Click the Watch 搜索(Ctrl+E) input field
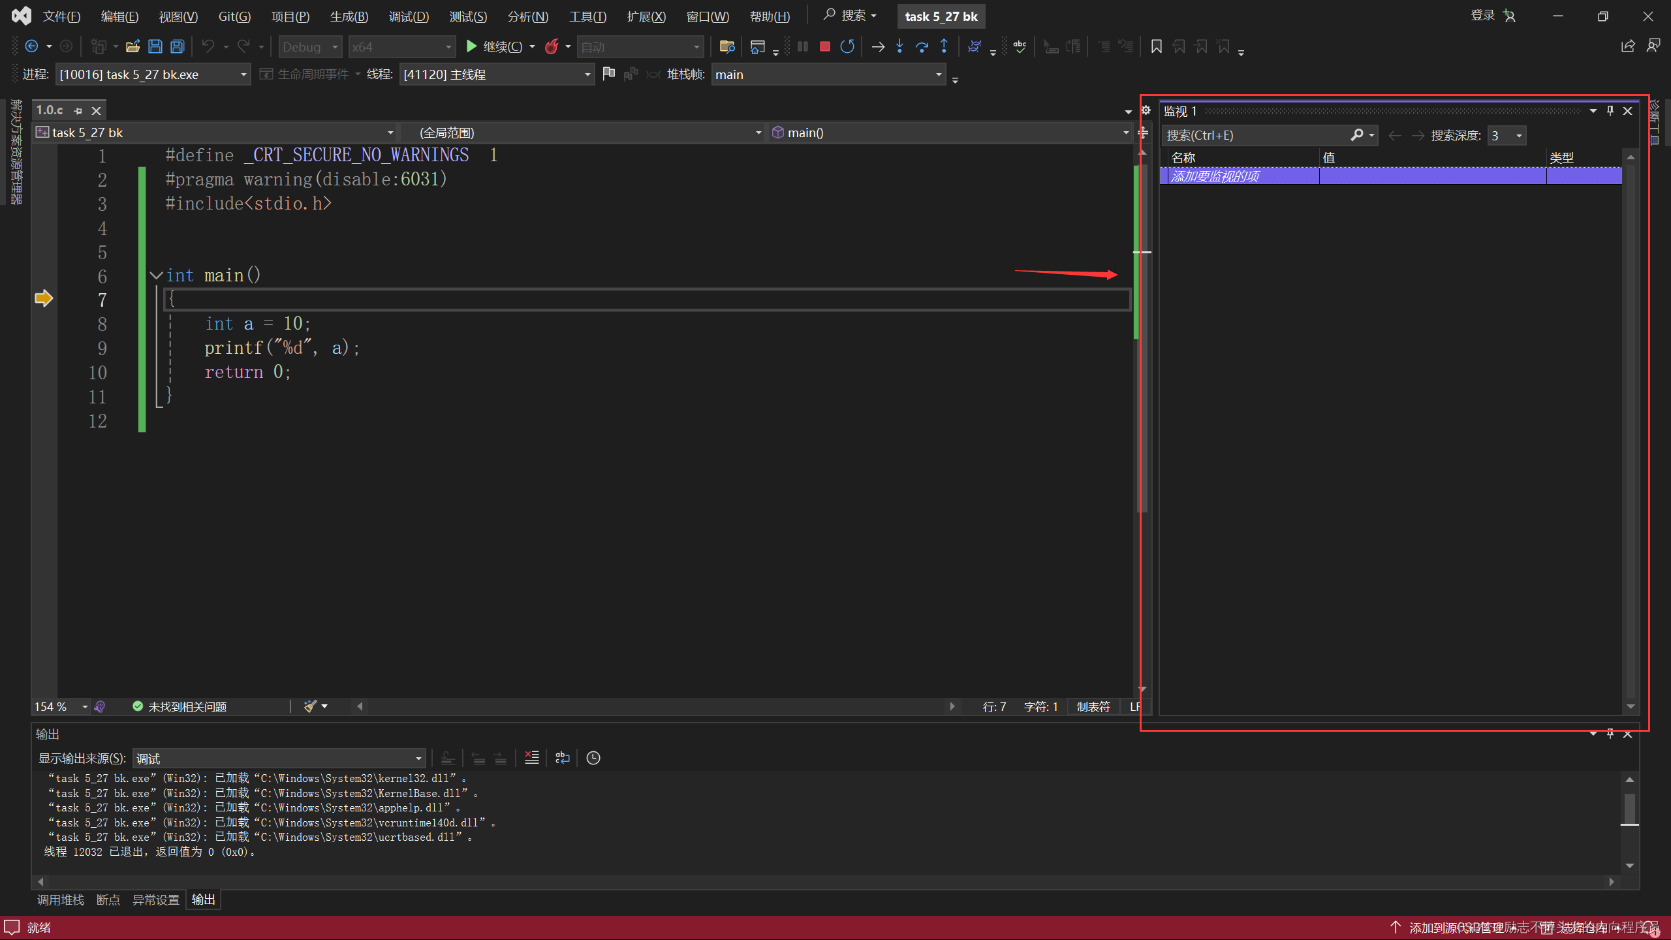The image size is (1671, 940). (x=1257, y=135)
